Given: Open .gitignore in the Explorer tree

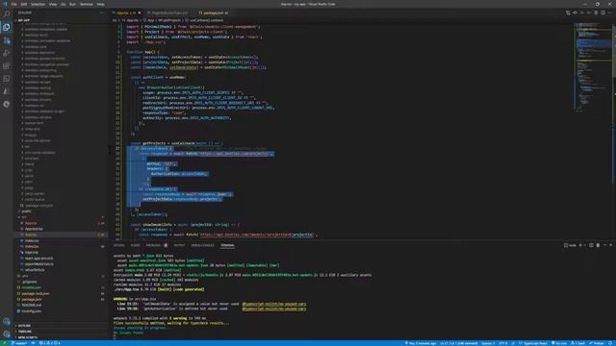Looking at the screenshot, I should click(x=29, y=282).
